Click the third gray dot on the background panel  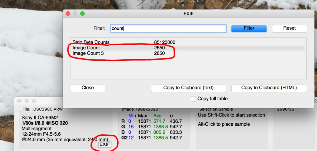[x=34, y=101]
